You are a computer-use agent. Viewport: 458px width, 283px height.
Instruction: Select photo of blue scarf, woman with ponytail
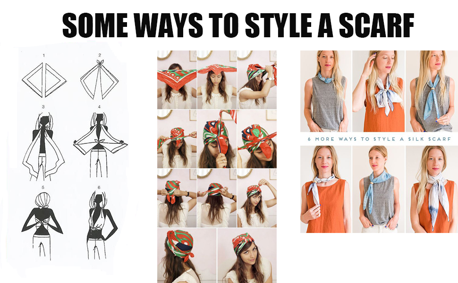pos(378,189)
